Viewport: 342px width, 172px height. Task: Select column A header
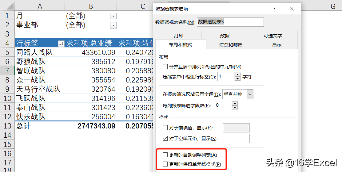click(40, 6)
